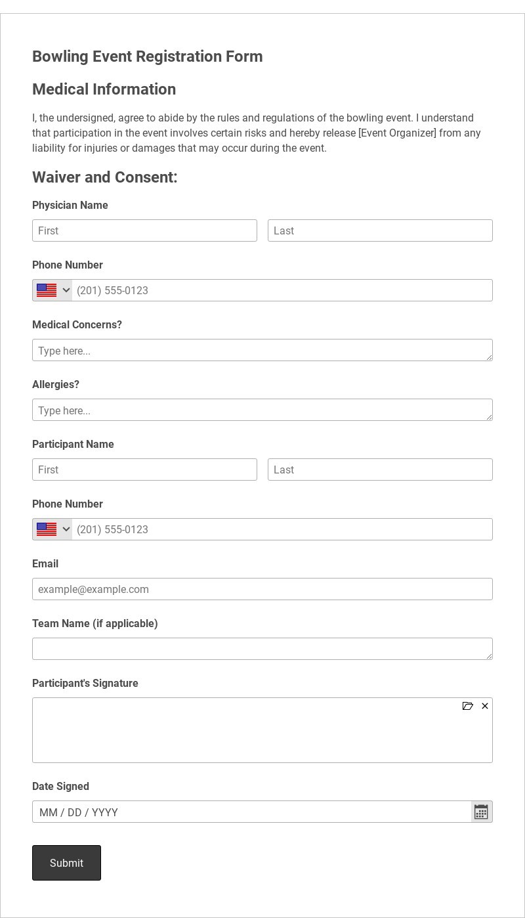The height and width of the screenshot is (918, 525).
Task: Click the 'Date Signed' label
Action: click(x=60, y=787)
